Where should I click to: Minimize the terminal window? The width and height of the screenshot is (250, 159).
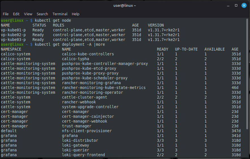point(228,5)
